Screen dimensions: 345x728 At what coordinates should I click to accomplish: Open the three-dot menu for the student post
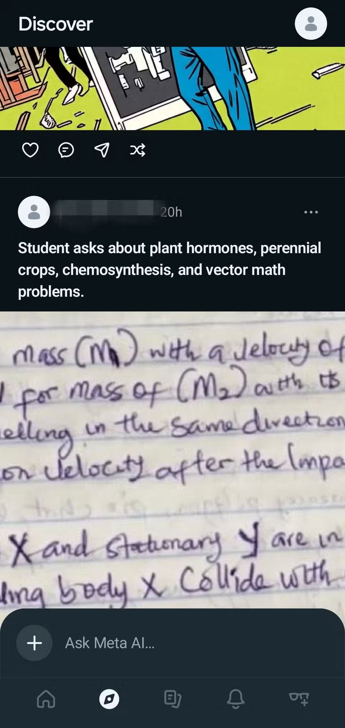coord(311,212)
